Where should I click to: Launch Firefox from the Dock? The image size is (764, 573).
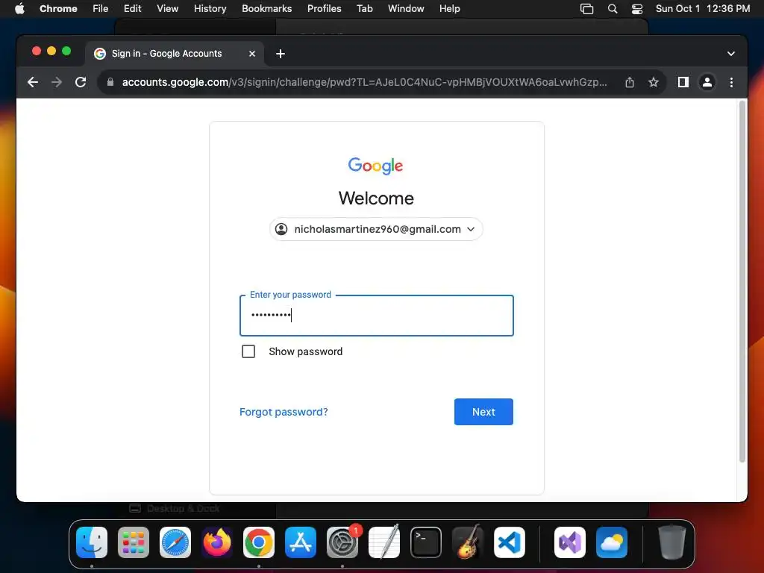217,542
